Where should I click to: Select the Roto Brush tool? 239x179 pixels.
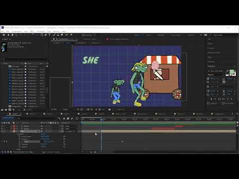[67, 35]
